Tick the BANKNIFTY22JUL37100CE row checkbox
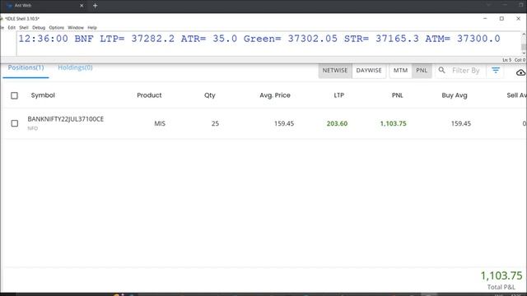527x296 pixels. (x=15, y=123)
